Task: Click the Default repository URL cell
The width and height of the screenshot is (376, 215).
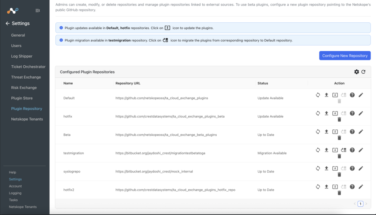Action: click(162, 98)
